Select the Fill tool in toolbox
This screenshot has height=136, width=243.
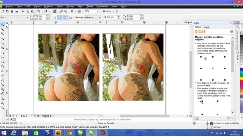(x=2, y=103)
